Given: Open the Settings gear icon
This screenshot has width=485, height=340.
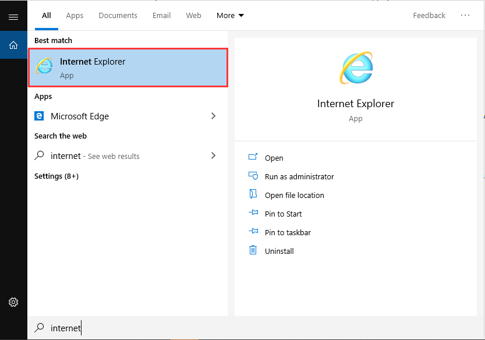Looking at the screenshot, I should [13, 302].
